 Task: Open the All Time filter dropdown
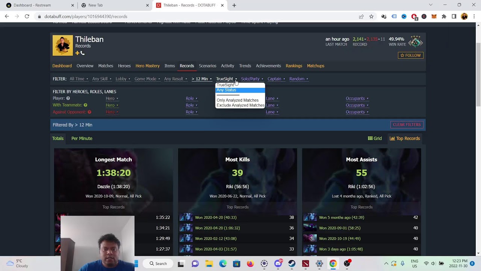[79, 79]
